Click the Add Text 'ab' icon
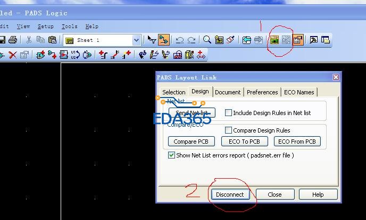366x220 pixels. pos(143,55)
